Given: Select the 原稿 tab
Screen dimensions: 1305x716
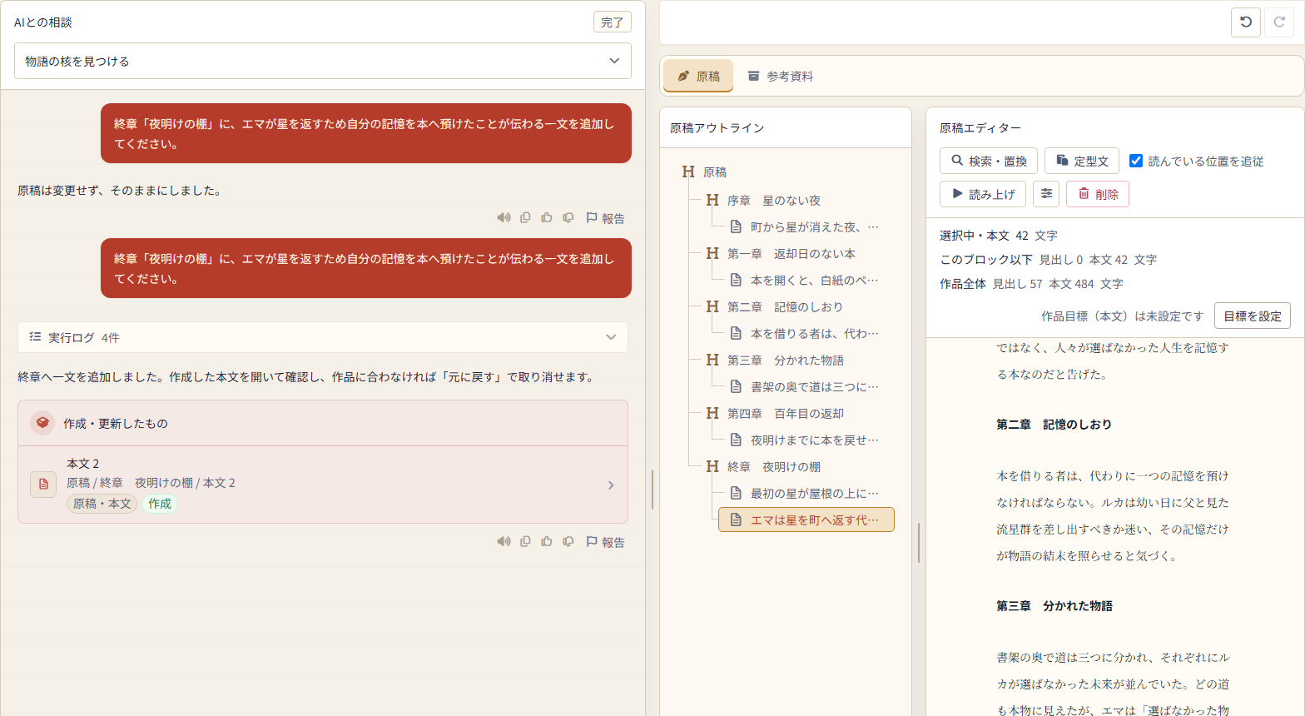Looking at the screenshot, I should pos(698,76).
